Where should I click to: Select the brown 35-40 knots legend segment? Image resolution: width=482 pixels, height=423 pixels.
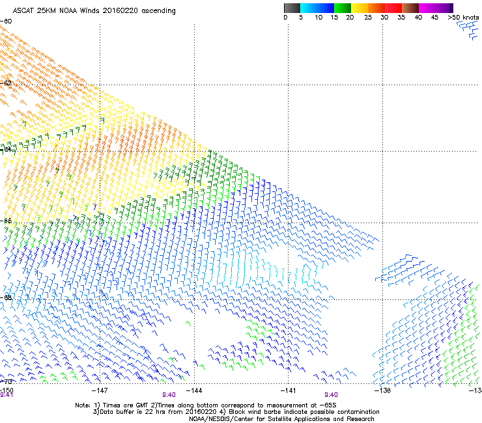click(x=410, y=8)
